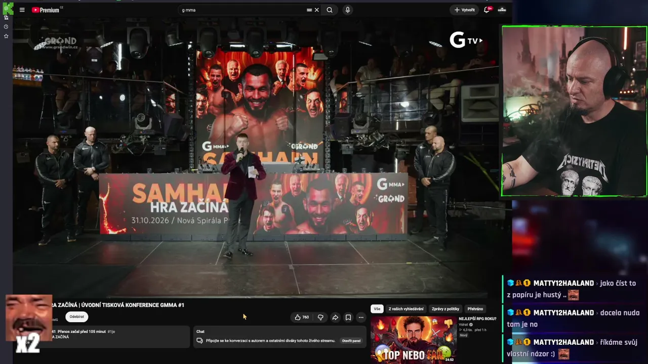
Task: Open the YouTube hamburger guide menu
Action: (22, 10)
